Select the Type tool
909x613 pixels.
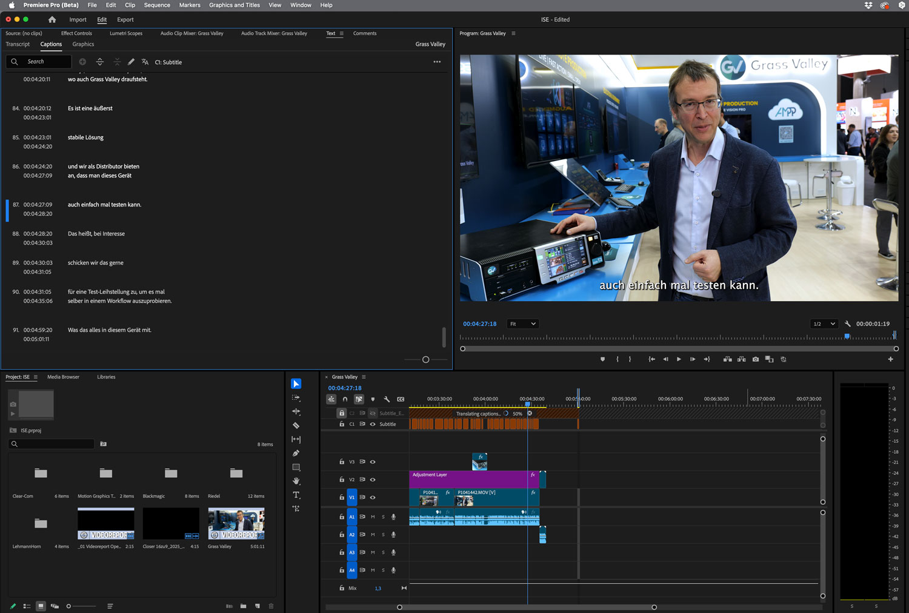[296, 495]
